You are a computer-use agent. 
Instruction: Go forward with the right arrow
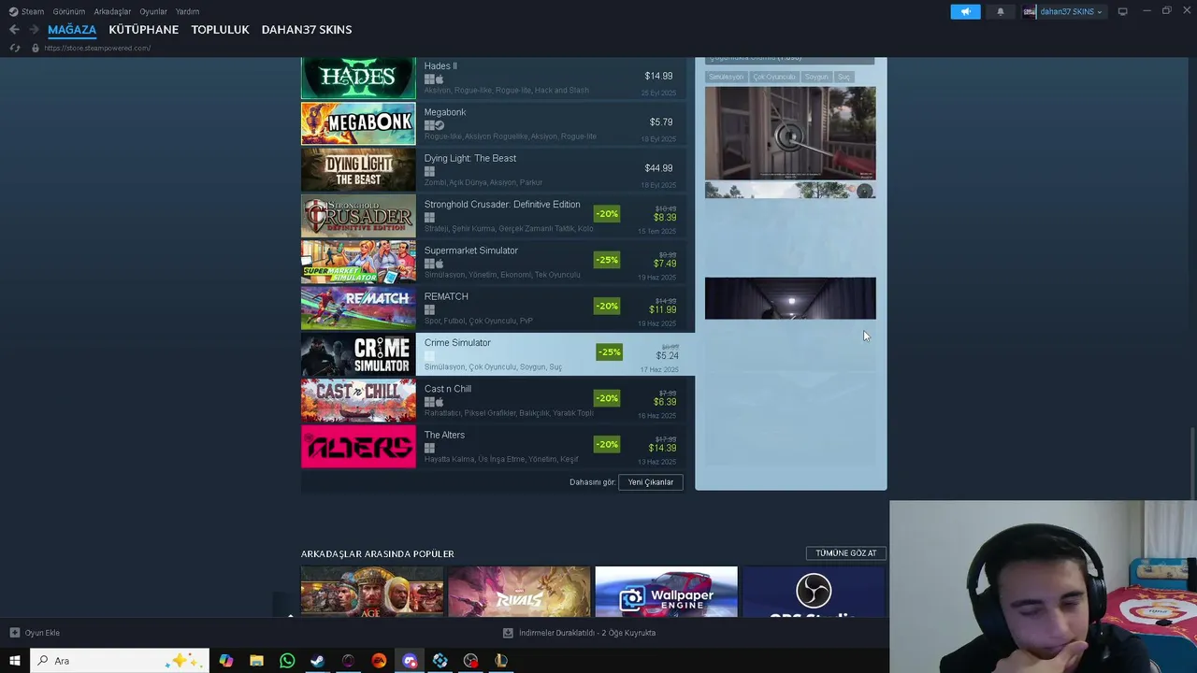tap(34, 30)
